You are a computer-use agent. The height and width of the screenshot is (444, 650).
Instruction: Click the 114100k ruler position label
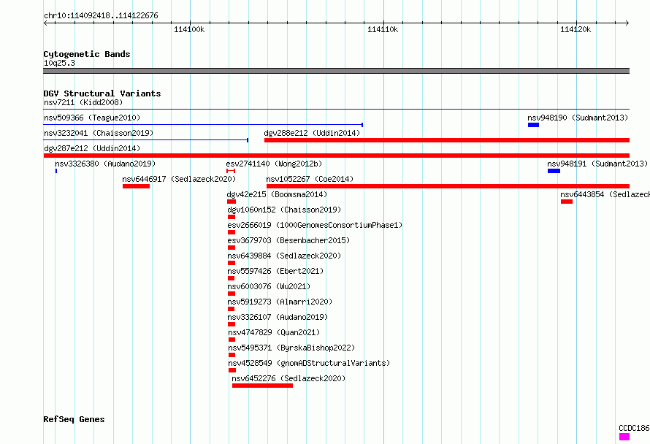[189, 29]
